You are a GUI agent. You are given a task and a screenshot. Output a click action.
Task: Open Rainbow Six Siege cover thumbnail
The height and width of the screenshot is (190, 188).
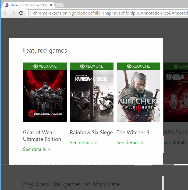pyautogui.click(x=92, y=96)
